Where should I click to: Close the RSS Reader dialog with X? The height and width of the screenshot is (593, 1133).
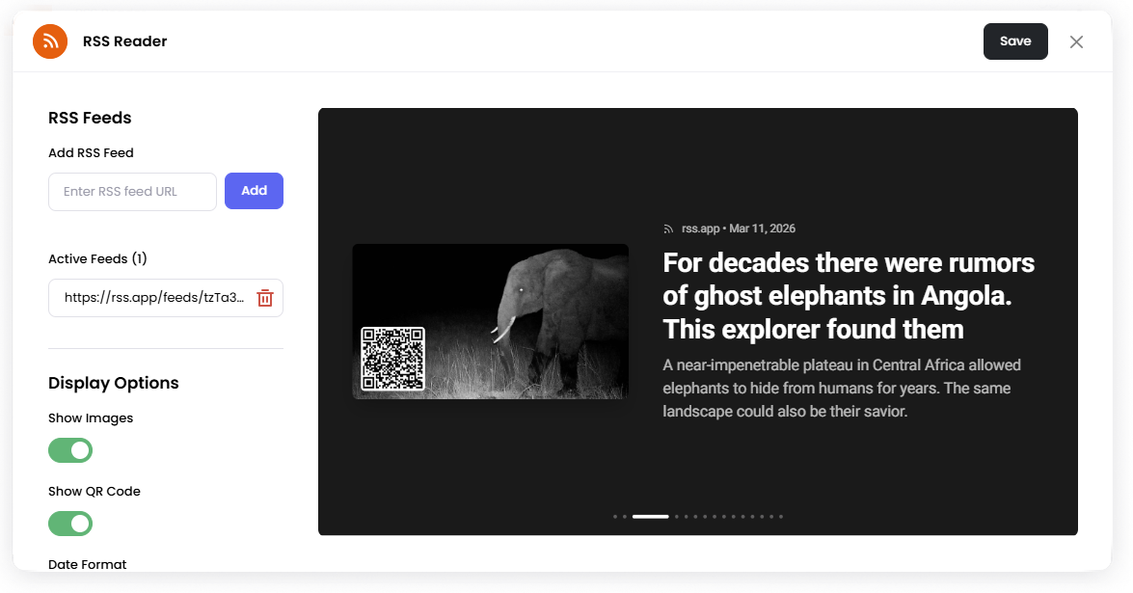(1076, 41)
